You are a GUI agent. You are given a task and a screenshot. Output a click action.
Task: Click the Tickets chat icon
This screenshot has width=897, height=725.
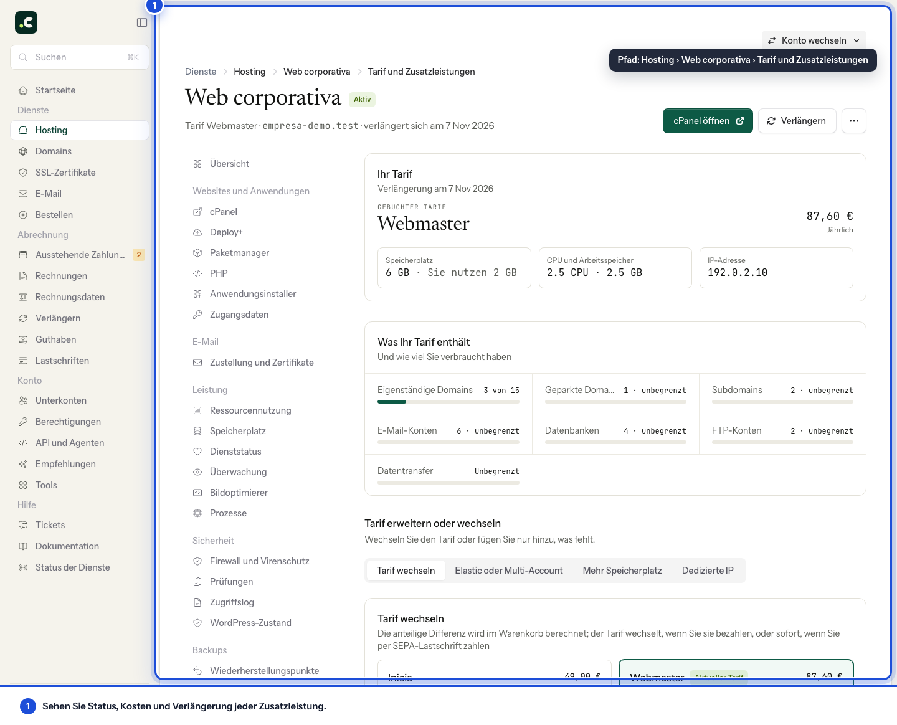[23, 525]
